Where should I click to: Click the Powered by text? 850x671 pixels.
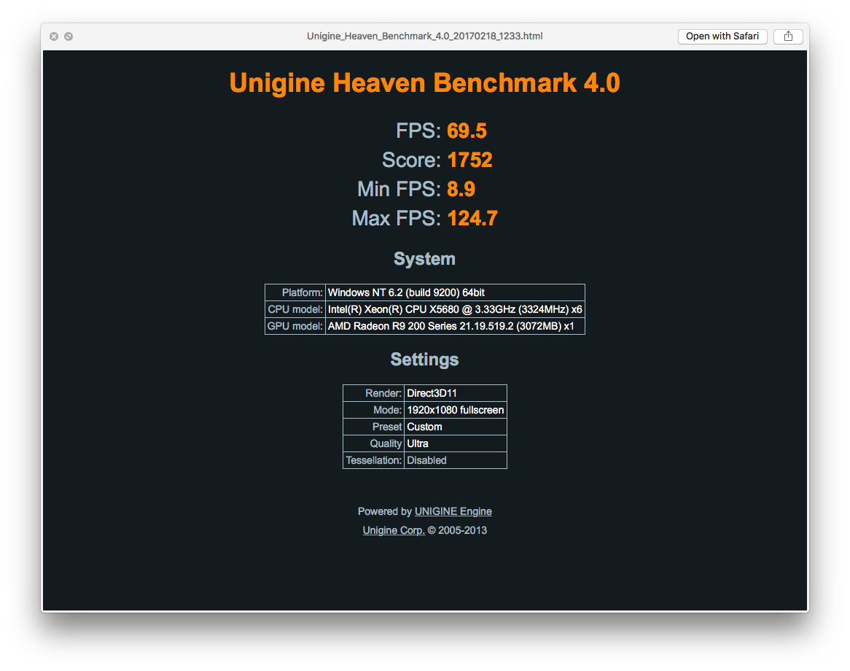pyautogui.click(x=385, y=511)
